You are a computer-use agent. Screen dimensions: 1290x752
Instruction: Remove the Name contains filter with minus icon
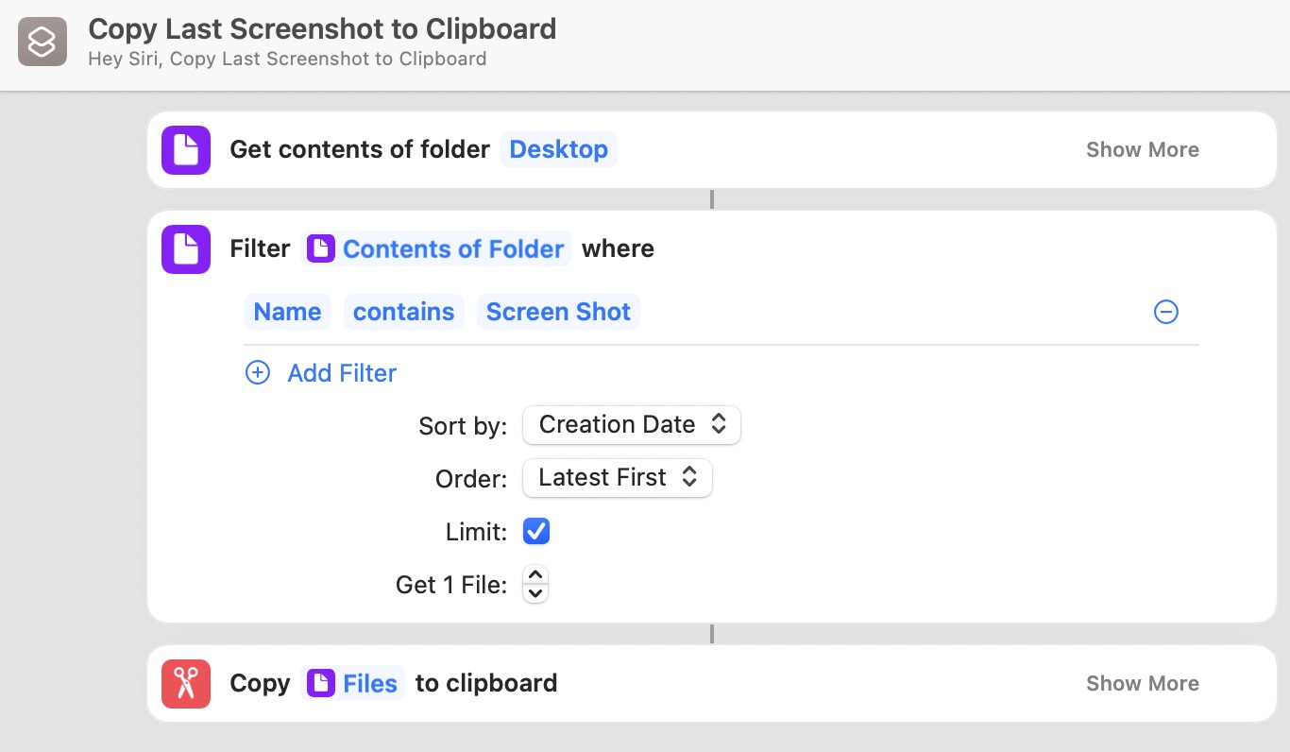pos(1166,312)
